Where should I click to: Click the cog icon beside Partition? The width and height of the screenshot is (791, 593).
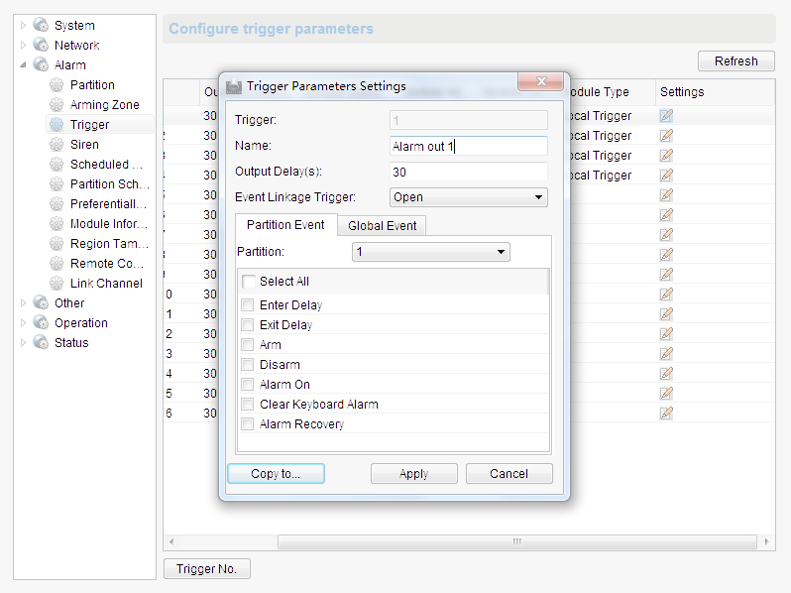(56, 85)
